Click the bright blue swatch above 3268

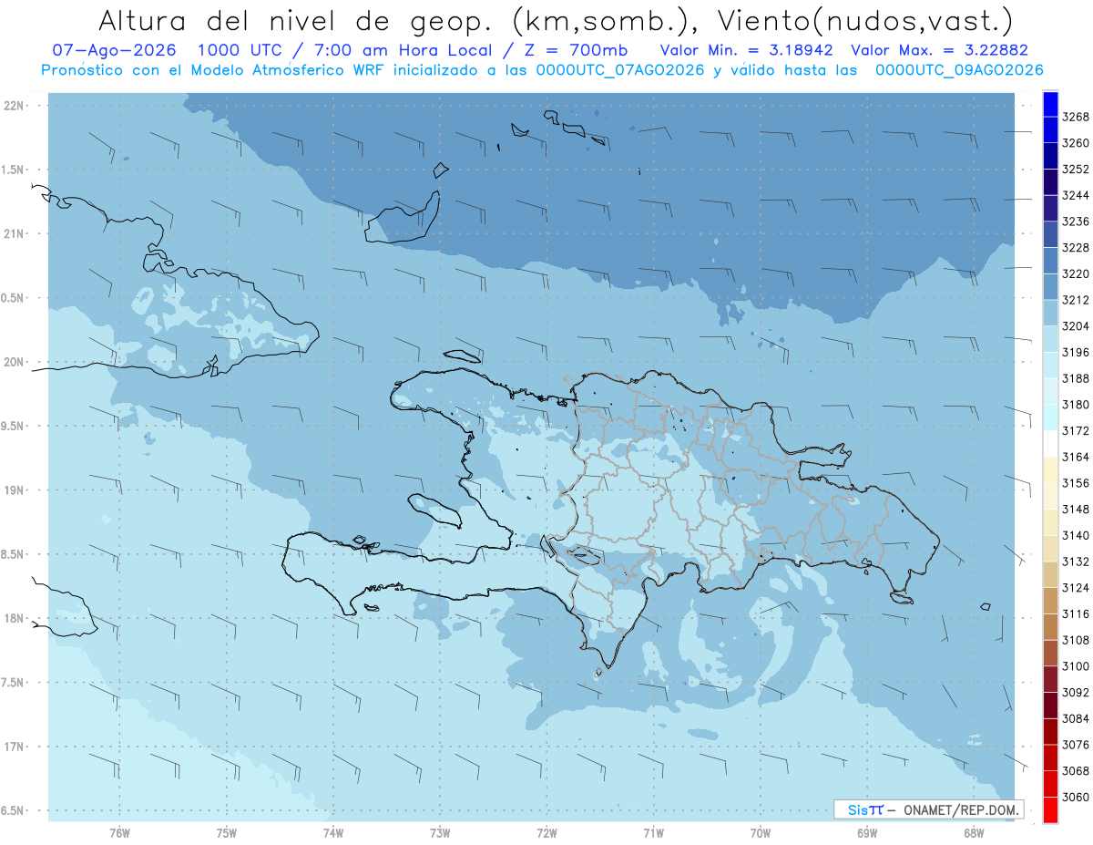point(1050,104)
